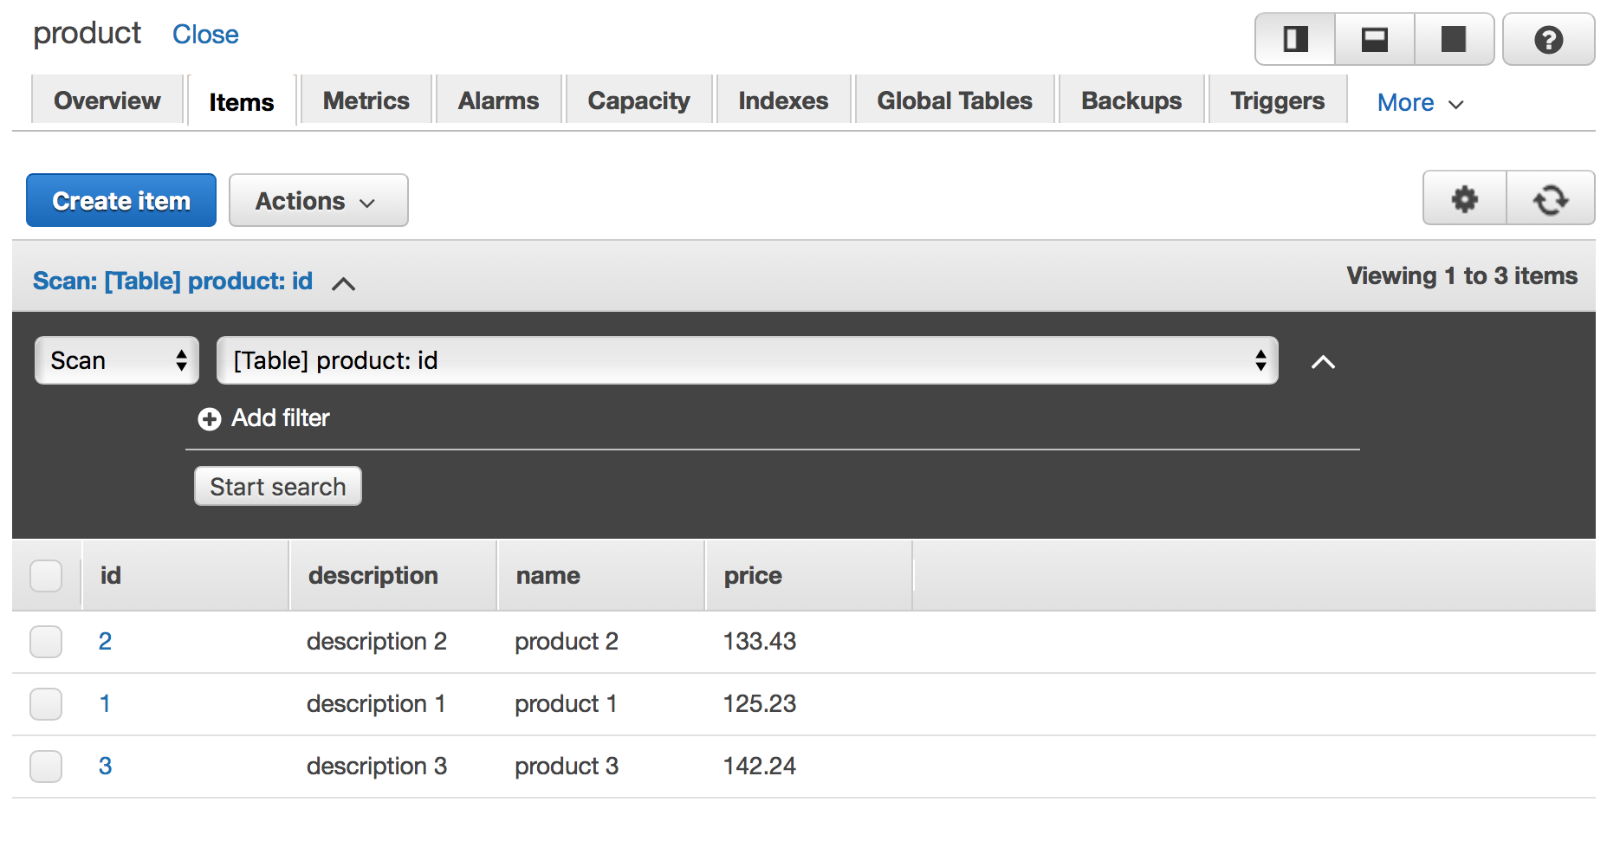Collapse the scan panel using the white chevron

[1323, 362]
